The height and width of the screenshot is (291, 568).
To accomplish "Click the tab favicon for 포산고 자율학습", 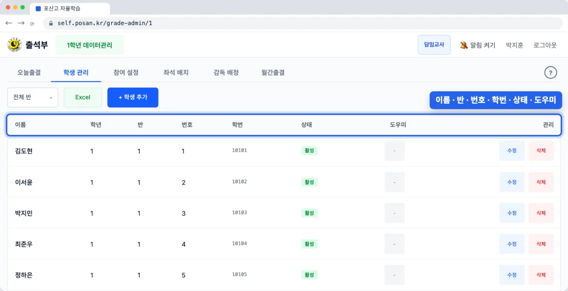I will pyautogui.click(x=38, y=8).
